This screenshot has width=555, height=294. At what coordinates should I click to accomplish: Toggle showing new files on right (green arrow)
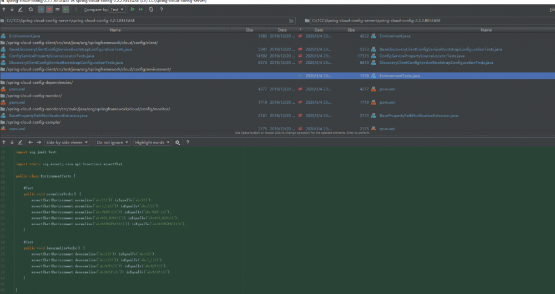coord(66,9)
